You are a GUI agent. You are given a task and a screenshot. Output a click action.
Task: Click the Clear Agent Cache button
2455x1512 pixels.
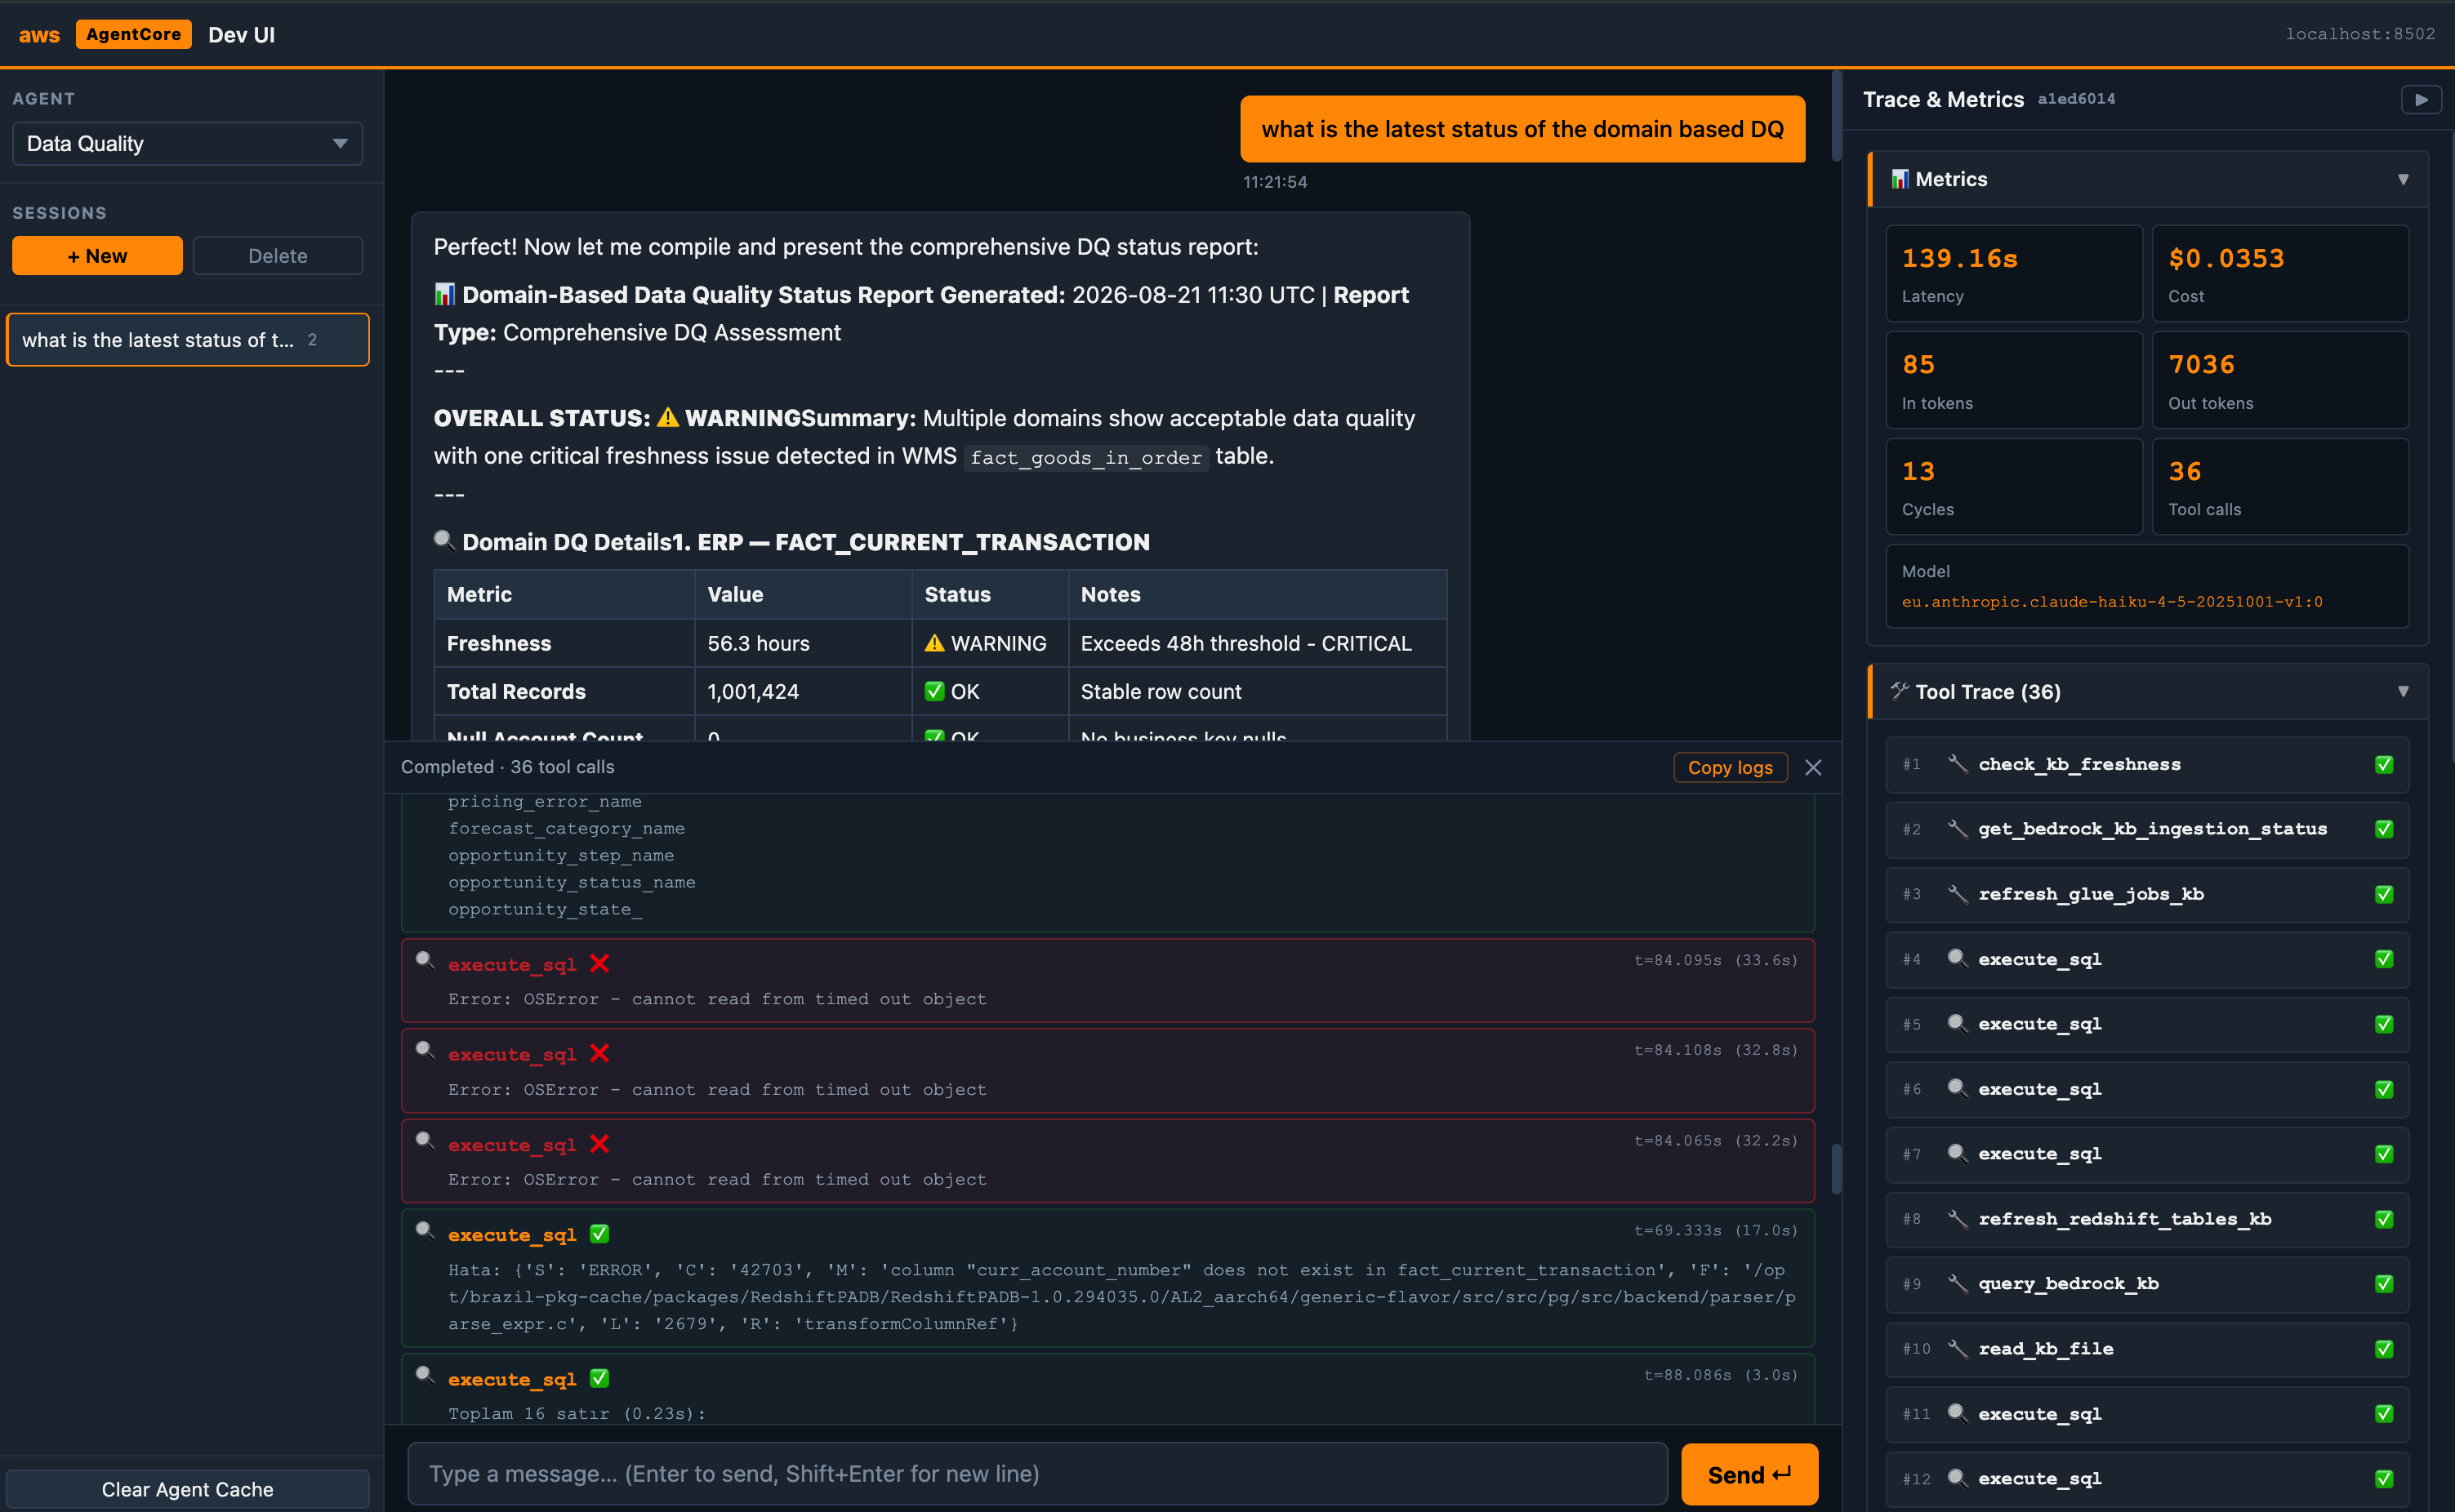point(187,1489)
